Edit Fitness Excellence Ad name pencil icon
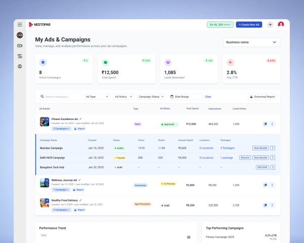This screenshot has height=243, width=304. 81,119
